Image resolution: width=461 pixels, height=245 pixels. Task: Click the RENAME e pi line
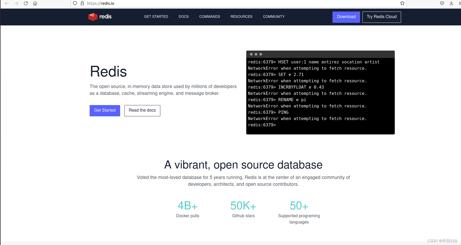coord(277,100)
